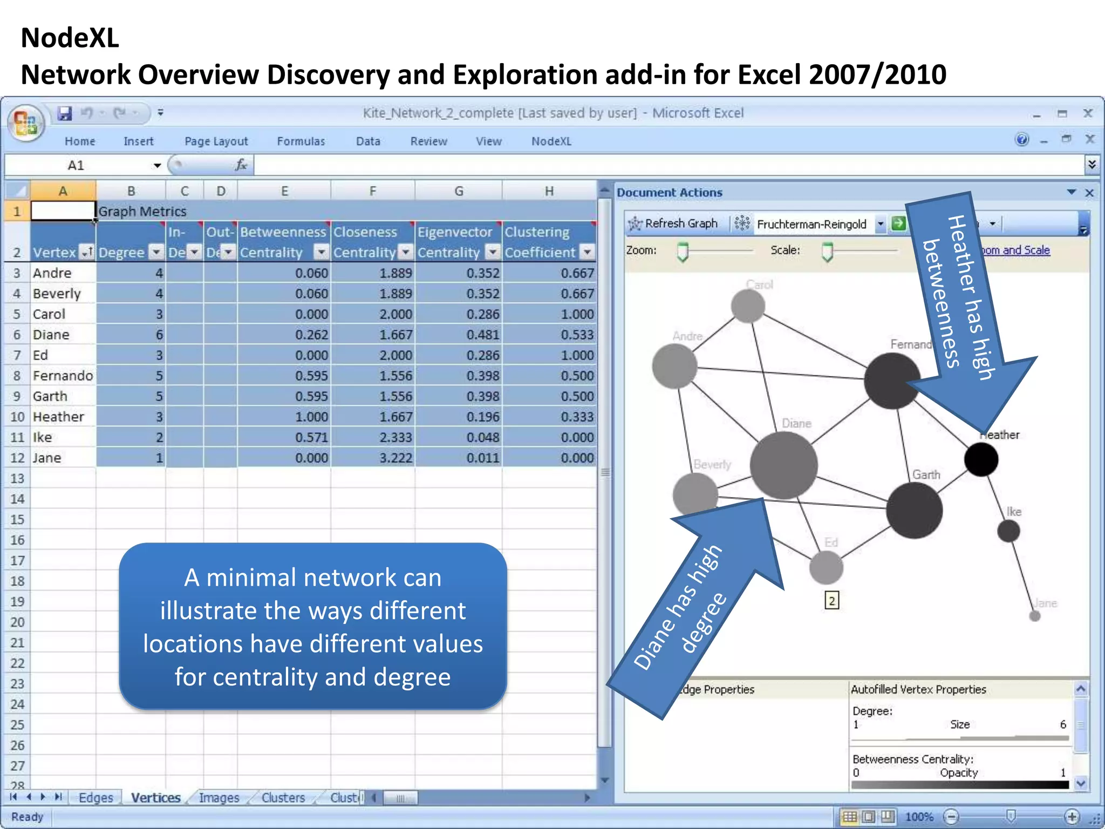Viewport: 1105px width, 829px height.
Task: Adjust the graph pane Scale slider handle
Action: (x=827, y=252)
